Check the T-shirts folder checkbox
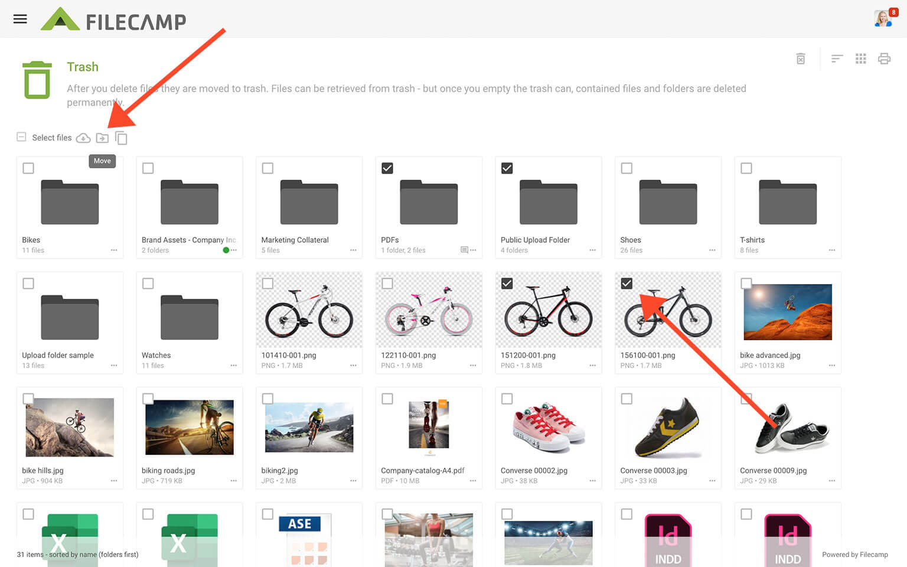Screen dimensions: 907x567 746,168
